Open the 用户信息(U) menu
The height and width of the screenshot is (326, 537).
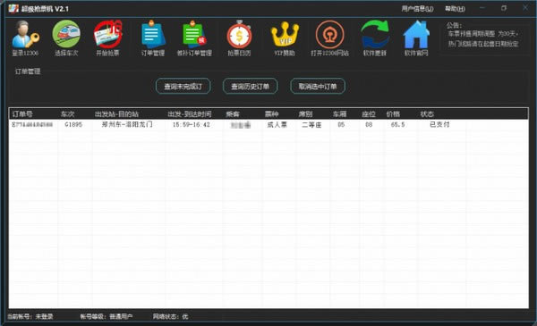click(x=417, y=9)
